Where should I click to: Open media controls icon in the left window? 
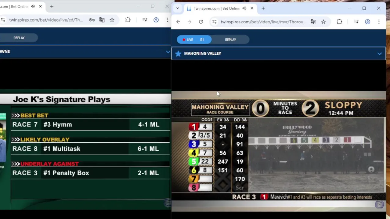tap(145, 20)
